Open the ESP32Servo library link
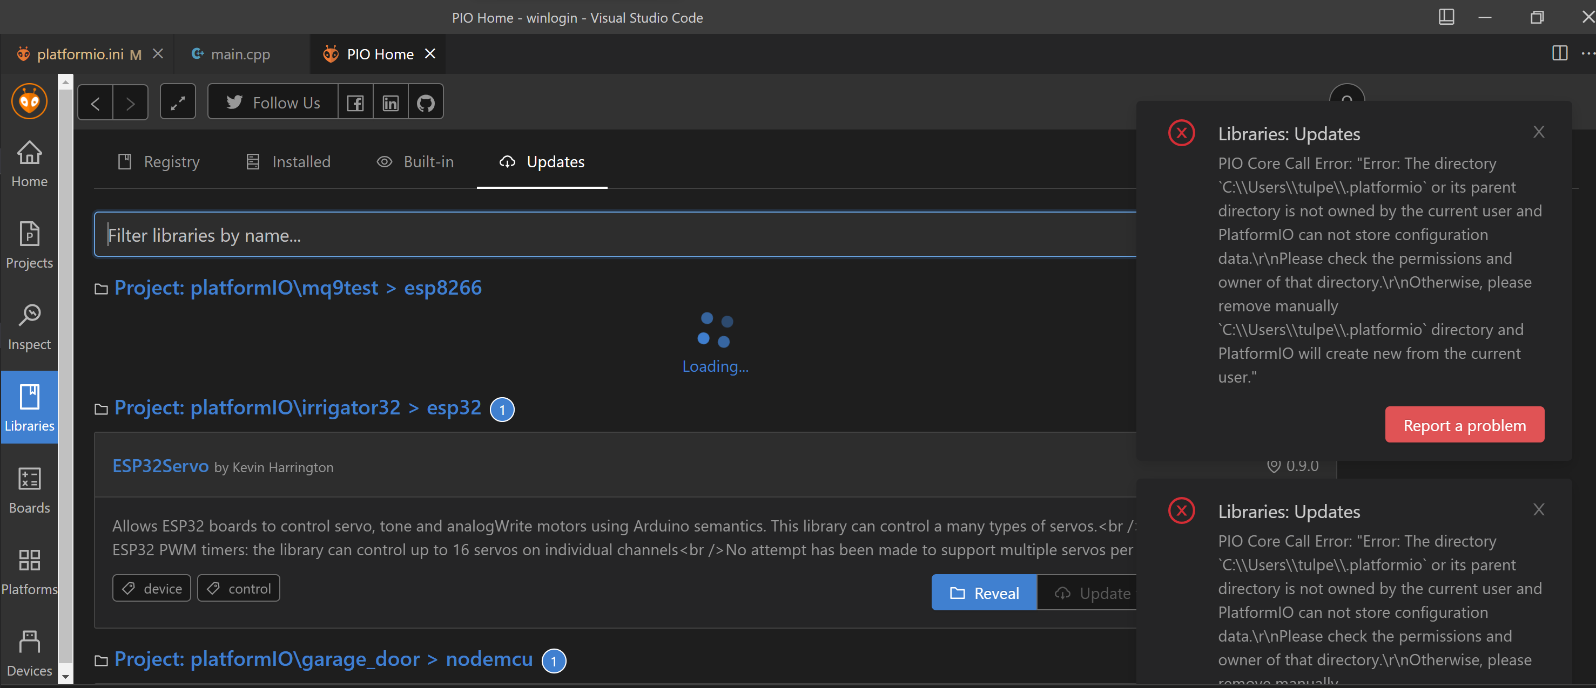Viewport: 1596px width, 688px height. point(160,466)
